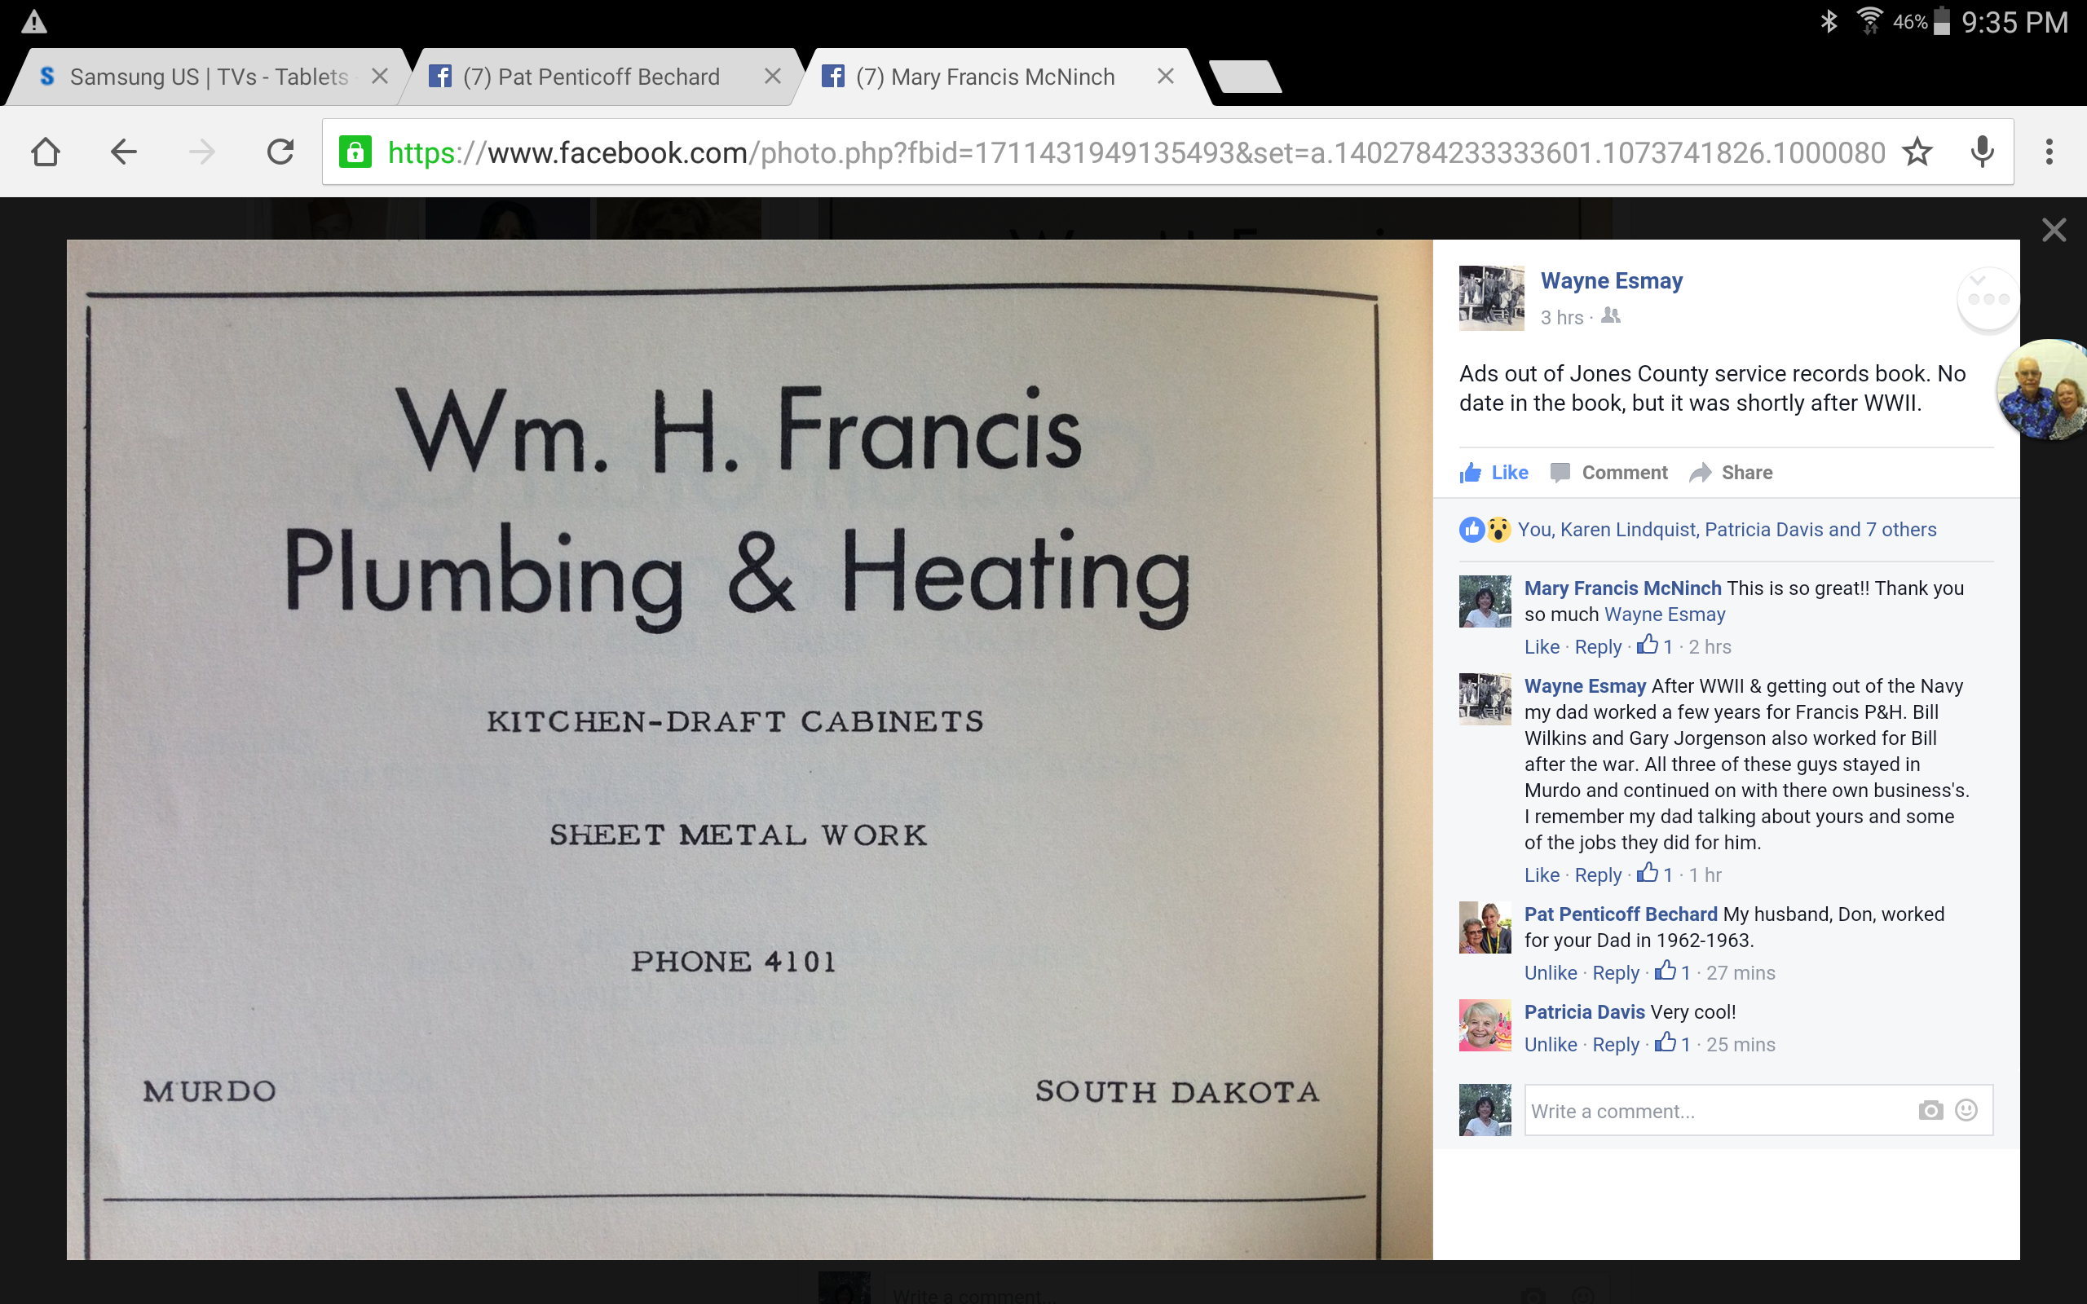Switch to Pat Penticoff Bechard tab

591,77
